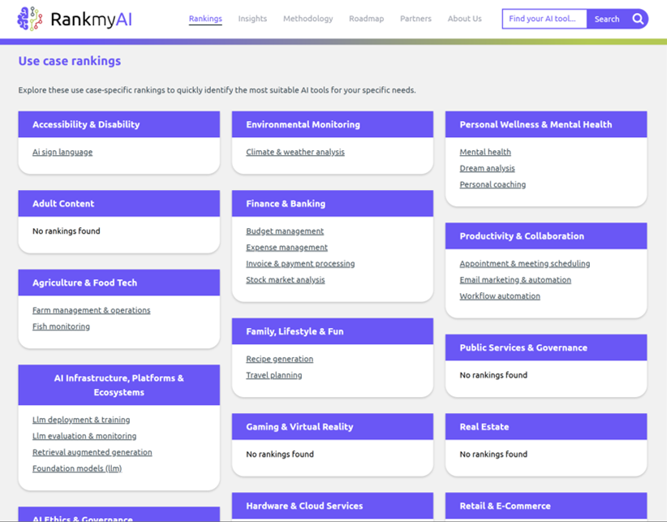Screen dimensions: 667x522
Task: Open Llm deployment & training ranking
Action: [81, 420]
